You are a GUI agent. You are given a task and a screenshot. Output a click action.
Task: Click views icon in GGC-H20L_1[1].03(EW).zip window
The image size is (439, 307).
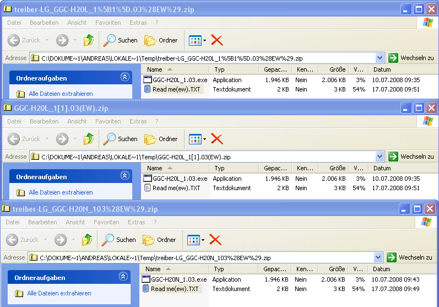195,139
